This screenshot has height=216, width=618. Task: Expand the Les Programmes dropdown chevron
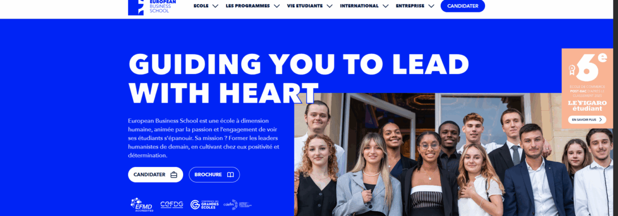[276, 6]
